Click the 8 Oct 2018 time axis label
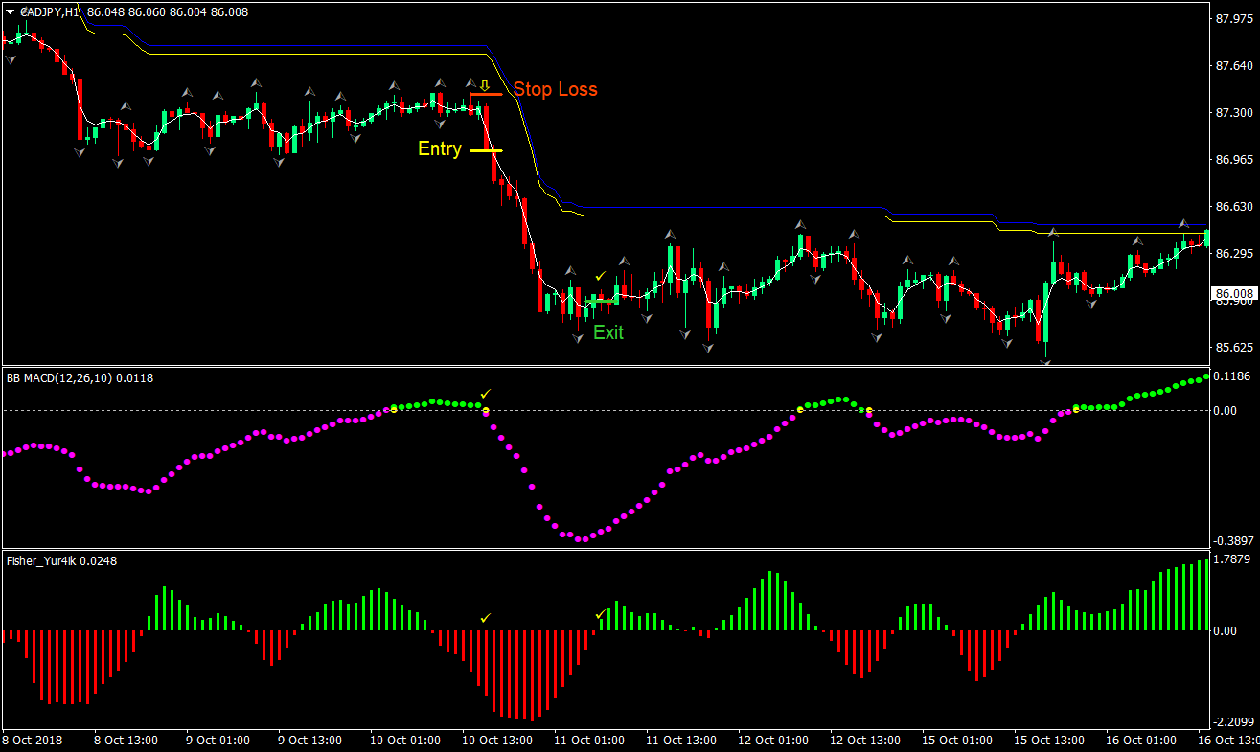This screenshot has width=1260, height=752. [31, 740]
